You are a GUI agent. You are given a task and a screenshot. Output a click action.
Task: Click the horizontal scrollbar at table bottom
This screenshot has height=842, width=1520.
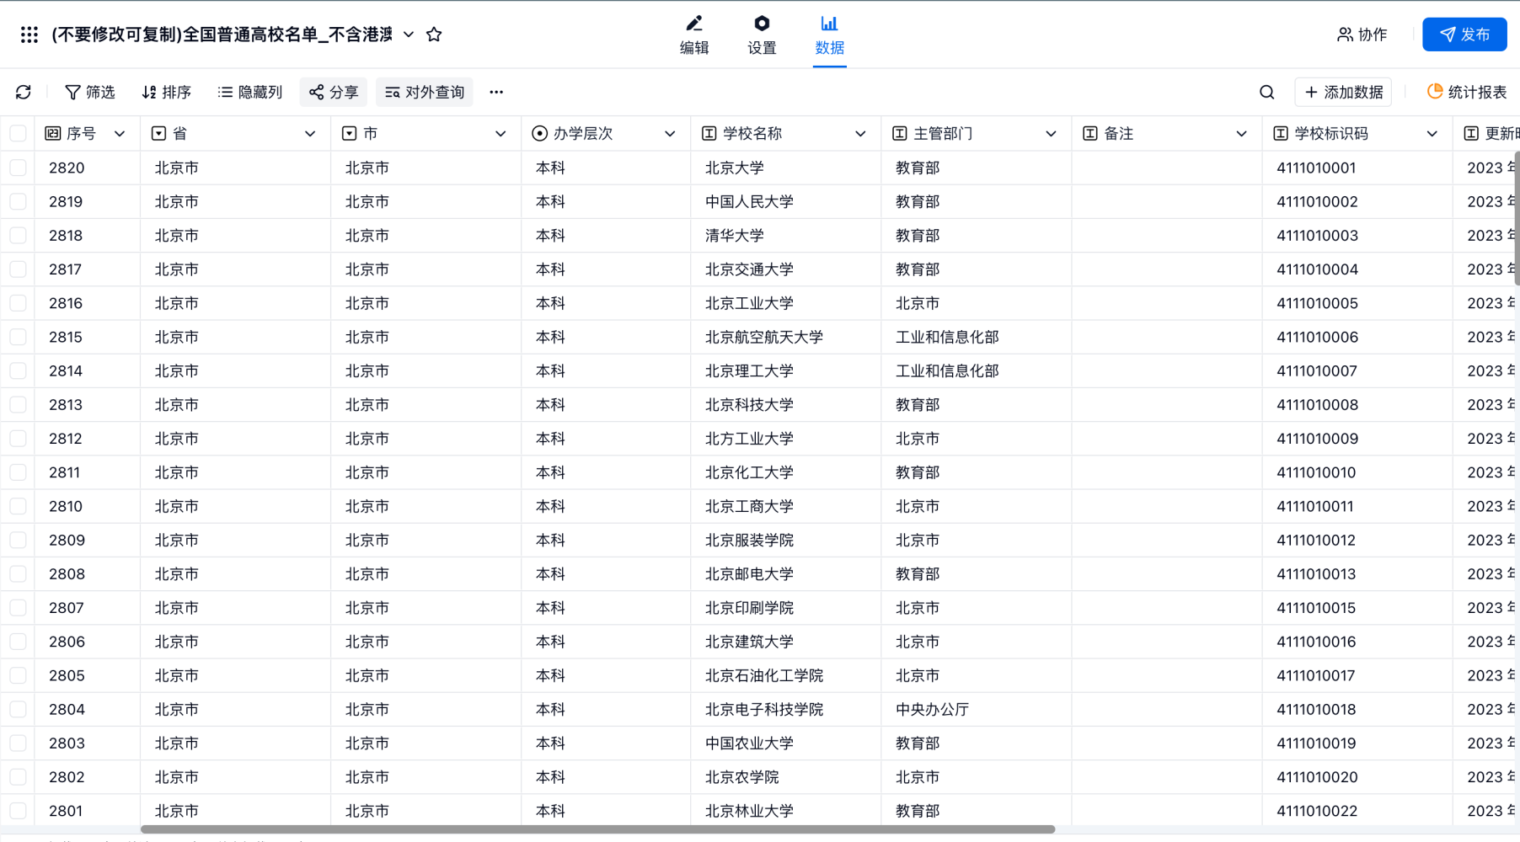(x=597, y=829)
